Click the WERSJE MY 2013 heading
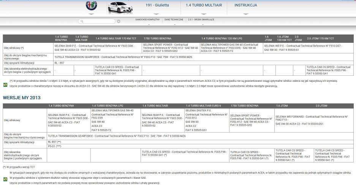 pos(22,98)
